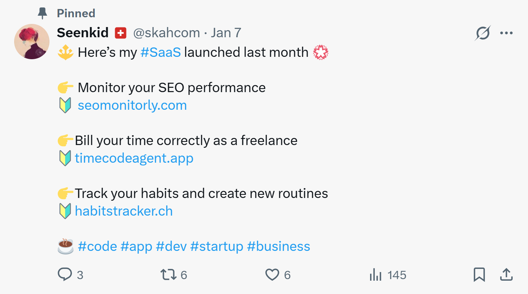Open the three-dot more options menu
Screen dimensions: 528x294
(506, 33)
